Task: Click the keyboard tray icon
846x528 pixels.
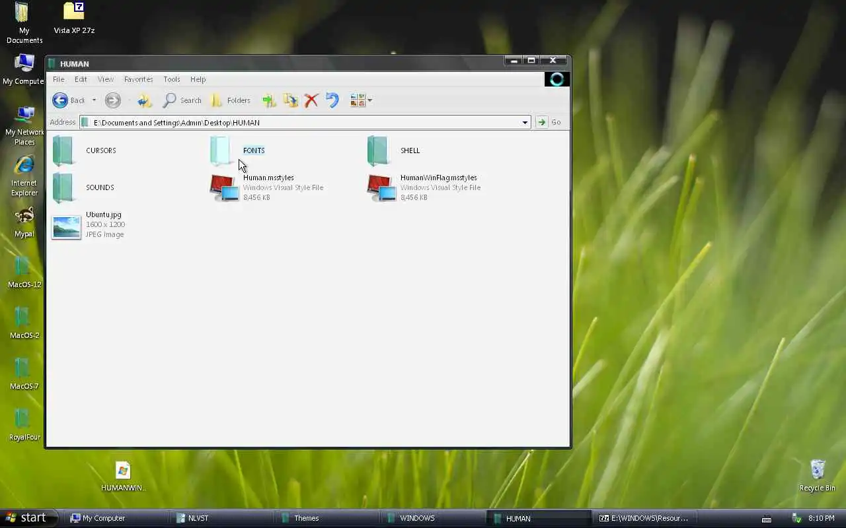Action: [767, 519]
